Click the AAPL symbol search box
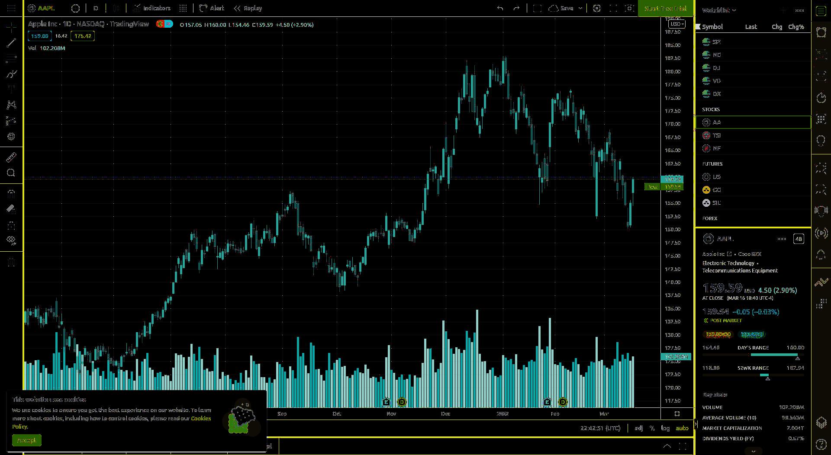 pyautogui.click(x=42, y=8)
